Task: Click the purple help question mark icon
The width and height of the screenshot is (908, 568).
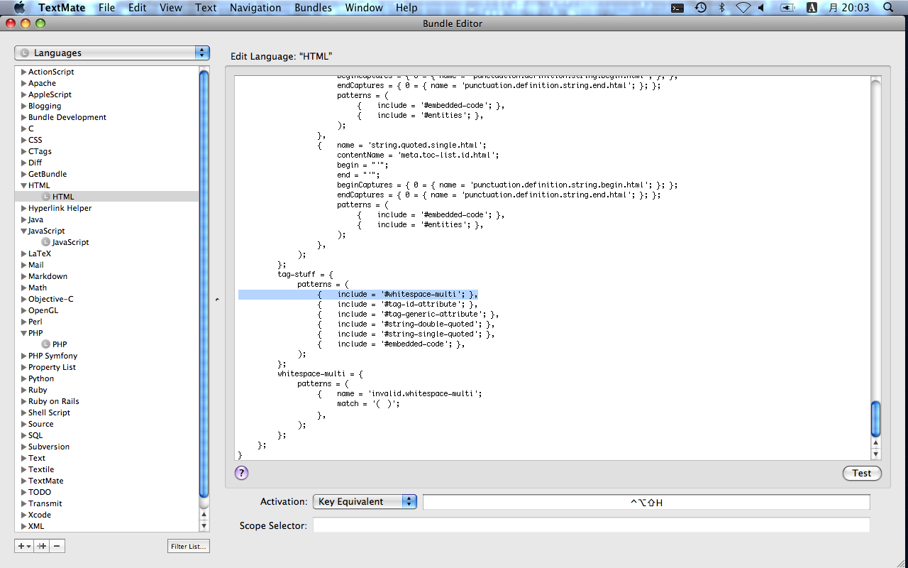Action: tap(241, 473)
